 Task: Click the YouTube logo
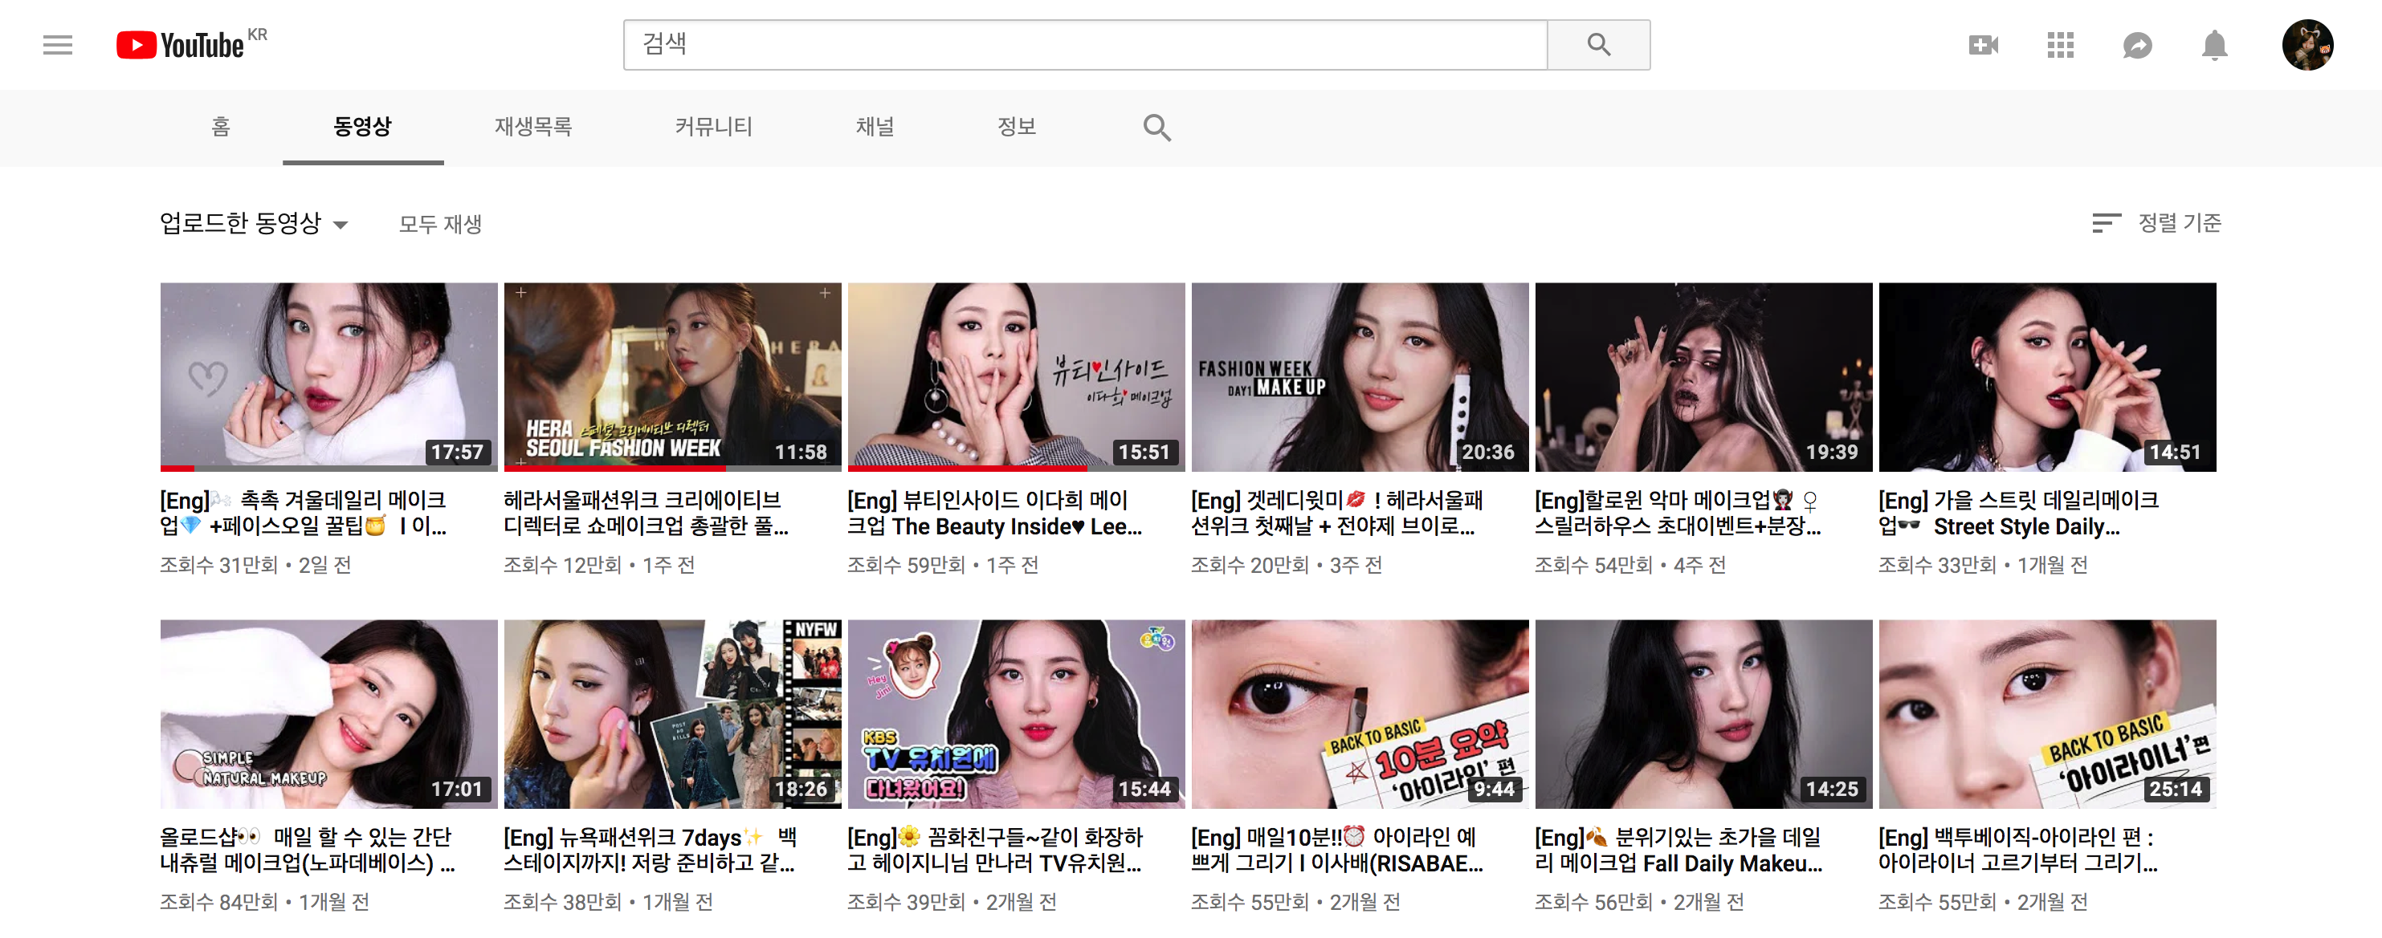(182, 44)
